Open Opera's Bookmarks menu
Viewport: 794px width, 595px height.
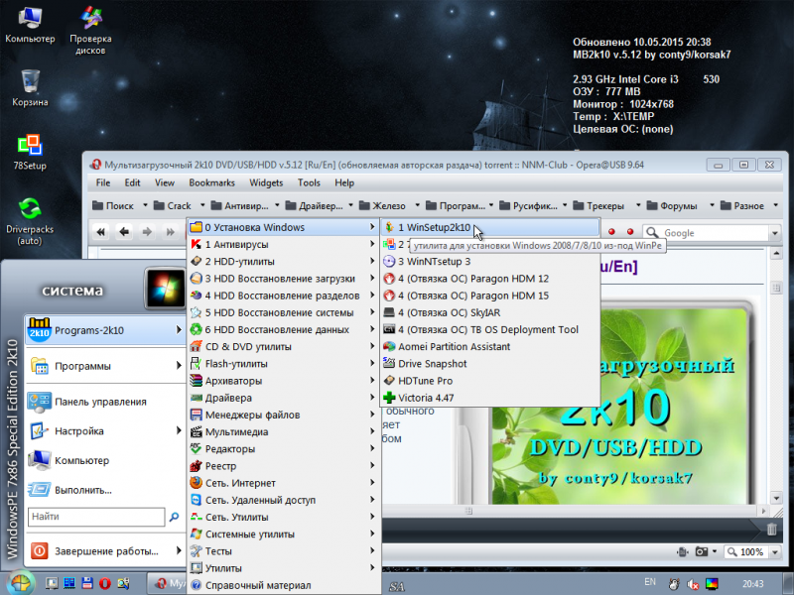click(x=211, y=182)
